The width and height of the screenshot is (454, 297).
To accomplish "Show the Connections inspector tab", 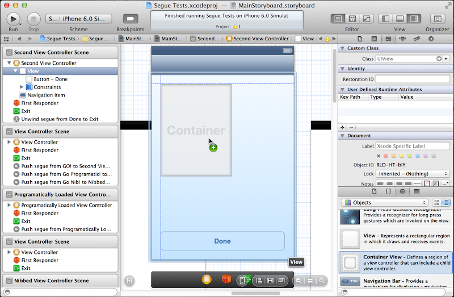I will 431,39.
